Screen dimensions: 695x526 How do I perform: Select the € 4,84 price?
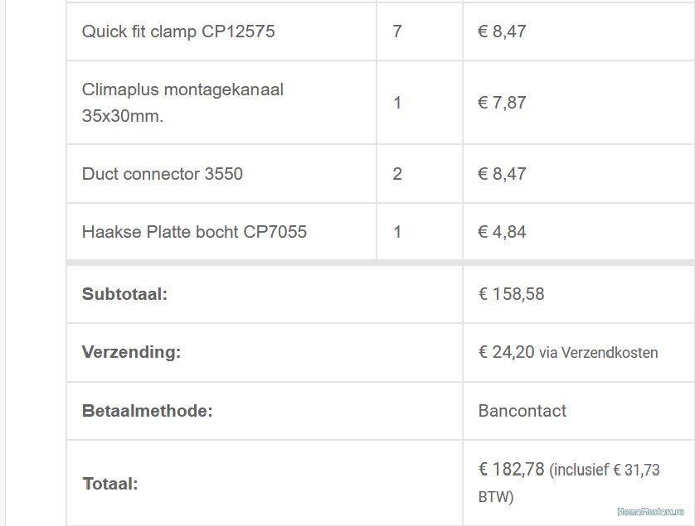[x=502, y=232]
